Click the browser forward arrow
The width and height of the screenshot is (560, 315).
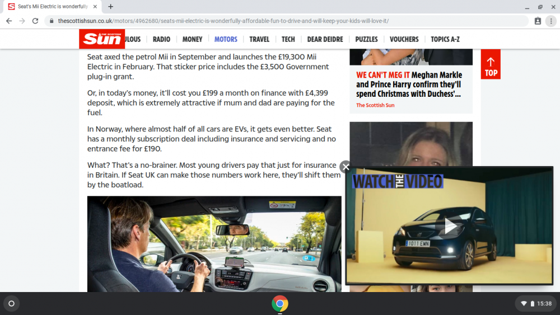coord(22,21)
